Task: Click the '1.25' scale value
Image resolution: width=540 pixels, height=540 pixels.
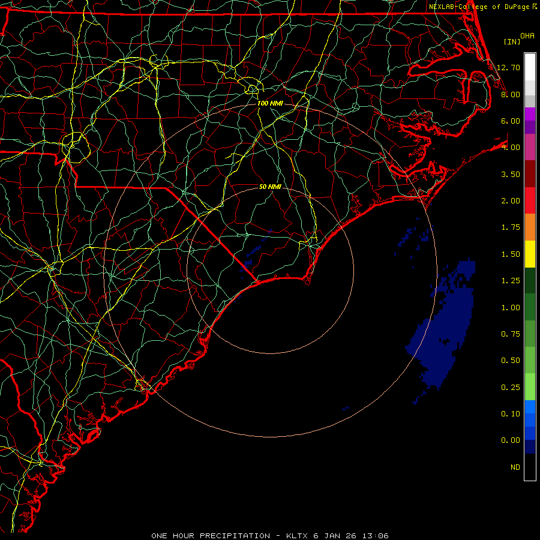Action: 511,281
